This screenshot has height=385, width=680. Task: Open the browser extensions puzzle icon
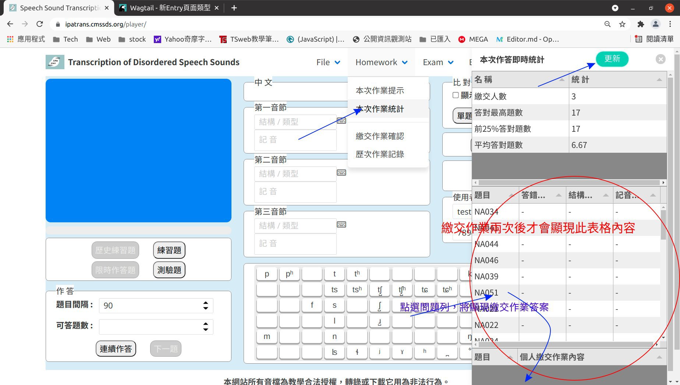tap(641, 24)
